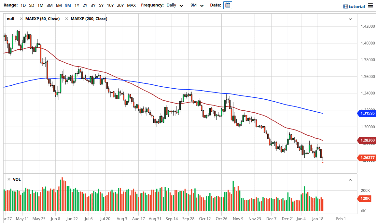Click the null symbol label
Screen dimensions: 377x224
pos(10,19)
